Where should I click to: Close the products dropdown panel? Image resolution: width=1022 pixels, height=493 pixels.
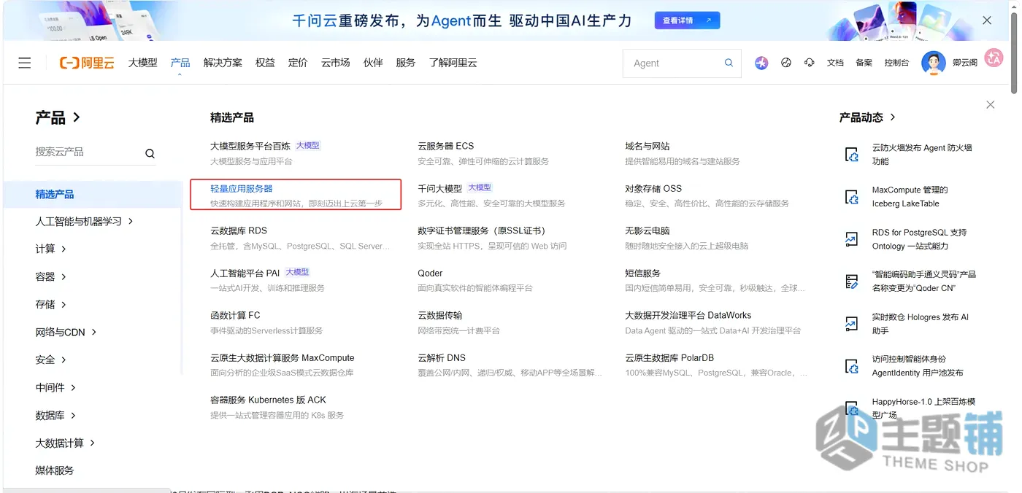[991, 105]
